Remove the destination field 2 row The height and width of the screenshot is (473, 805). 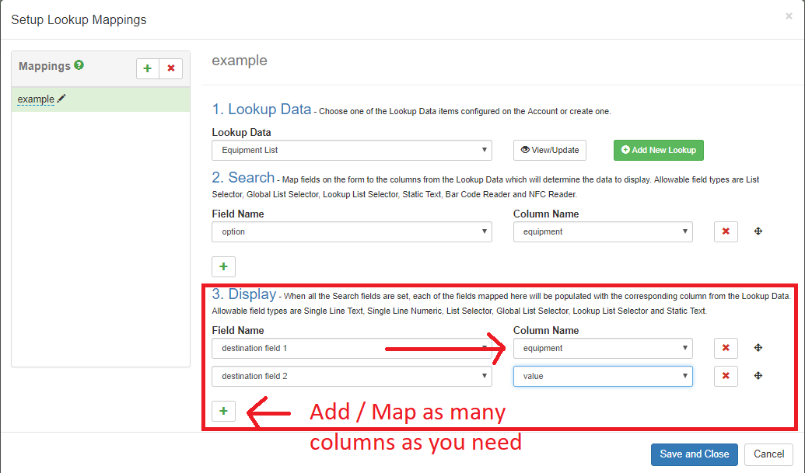tap(725, 376)
